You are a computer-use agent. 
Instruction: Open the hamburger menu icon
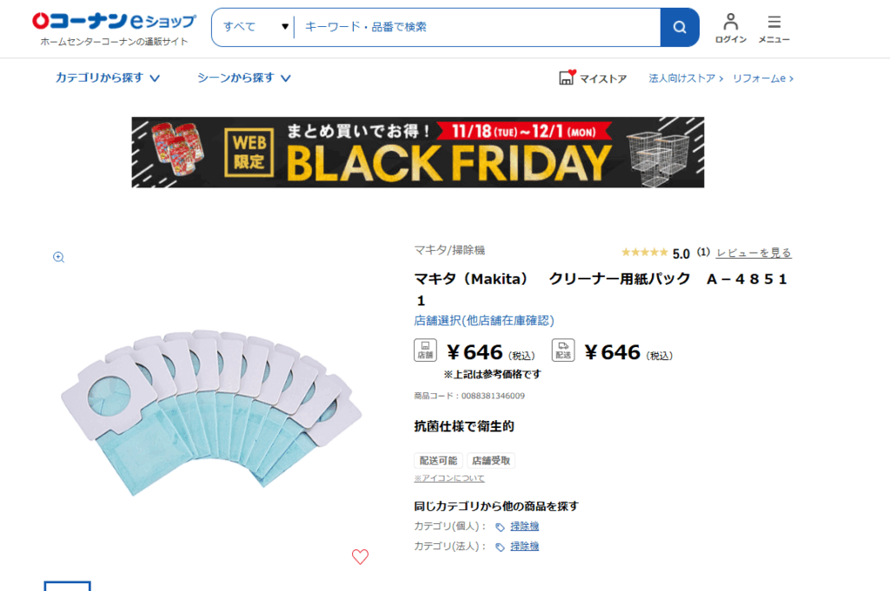[x=774, y=22]
